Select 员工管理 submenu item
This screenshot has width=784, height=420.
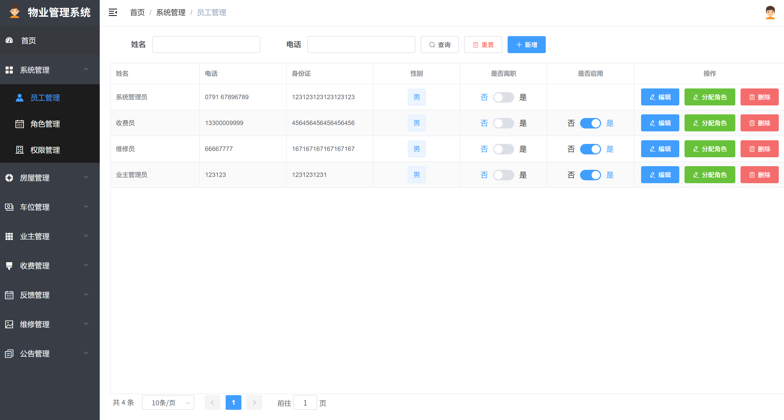50,98
